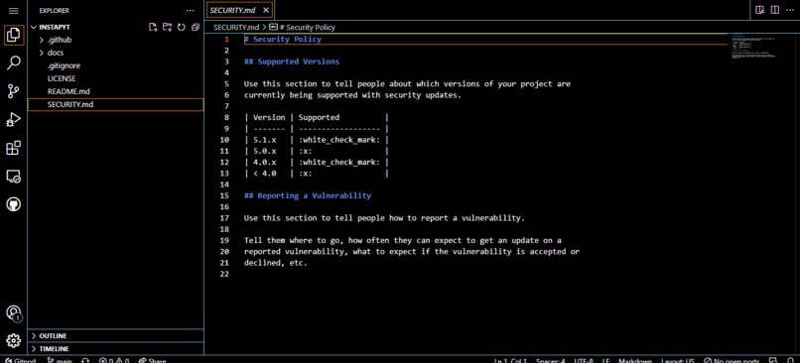Open the LICENSE file

point(115,78)
